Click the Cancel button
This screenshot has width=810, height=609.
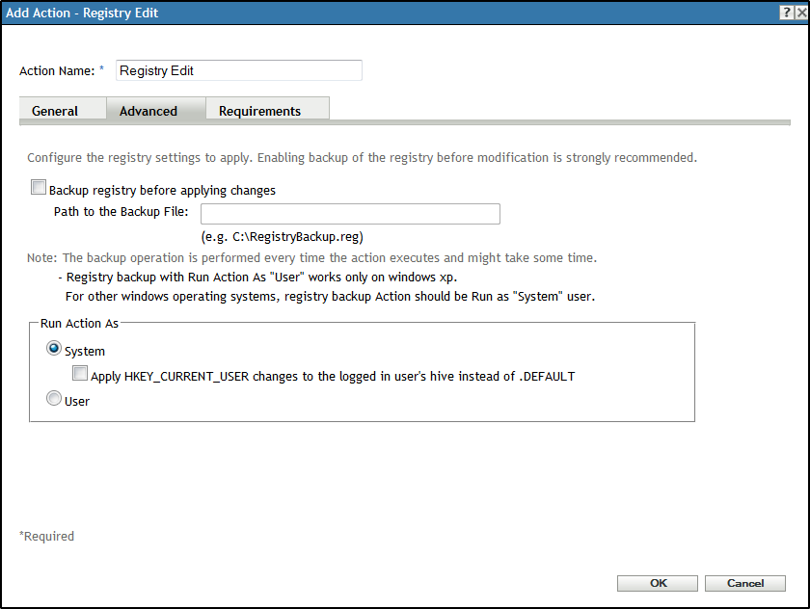coord(744,583)
